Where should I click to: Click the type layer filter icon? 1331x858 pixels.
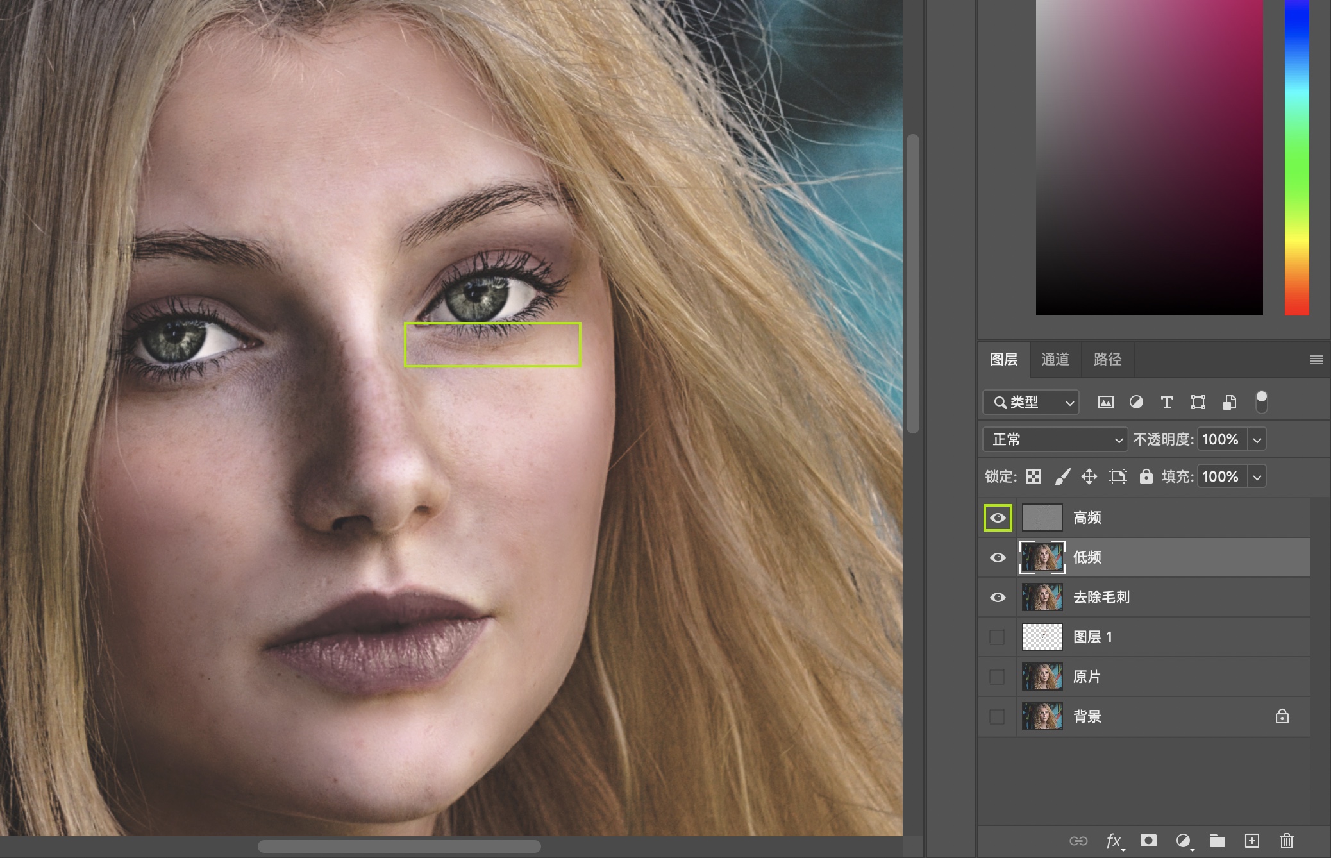pyautogui.click(x=1167, y=402)
